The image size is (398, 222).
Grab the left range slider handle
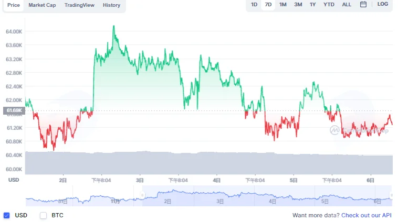tap(142, 195)
